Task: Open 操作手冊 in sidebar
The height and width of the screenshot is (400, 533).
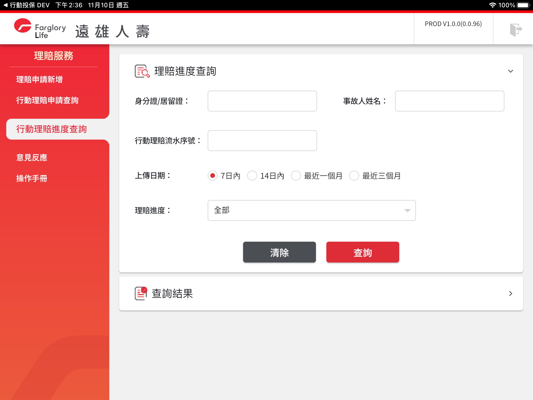Action: (x=32, y=178)
